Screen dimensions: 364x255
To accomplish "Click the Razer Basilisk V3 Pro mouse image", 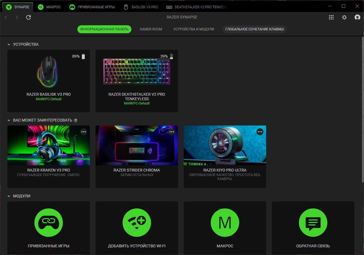I will pos(48,71).
